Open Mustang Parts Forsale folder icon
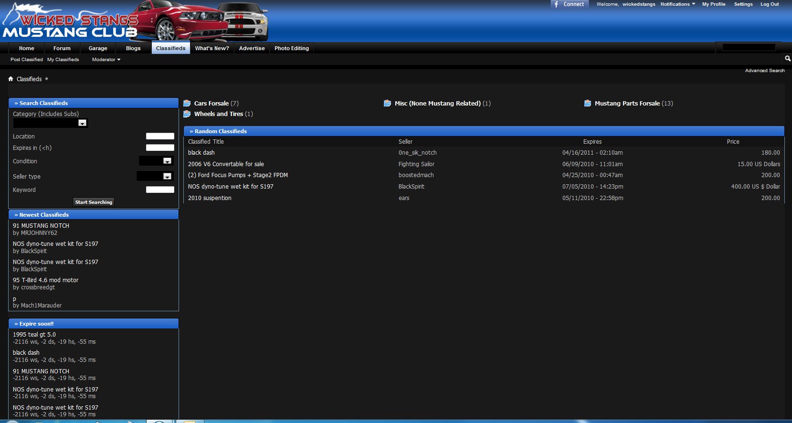 pos(588,103)
